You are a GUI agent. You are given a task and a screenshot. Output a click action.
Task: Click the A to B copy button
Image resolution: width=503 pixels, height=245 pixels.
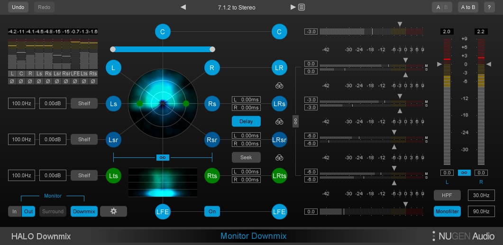pos(468,7)
